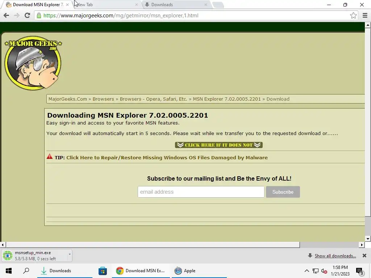Switch to the Download MSN Explorer tab
The width and height of the screenshot is (371, 278).
pyautogui.click(x=36, y=4)
